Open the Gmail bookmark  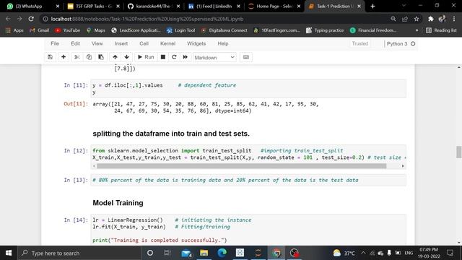pos(40,30)
